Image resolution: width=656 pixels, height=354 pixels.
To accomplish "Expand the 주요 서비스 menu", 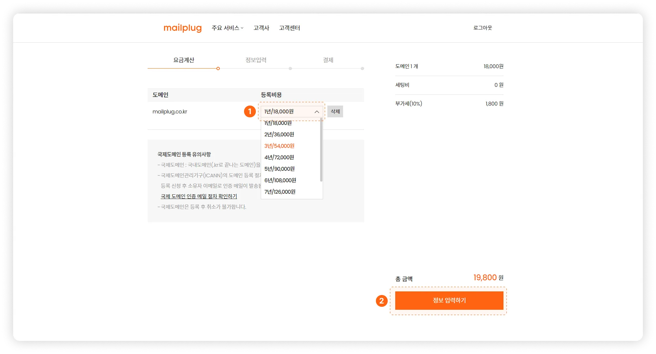I will pos(227,28).
